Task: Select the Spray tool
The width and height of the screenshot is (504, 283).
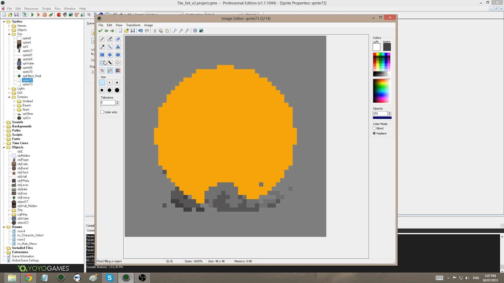Action: [110, 39]
